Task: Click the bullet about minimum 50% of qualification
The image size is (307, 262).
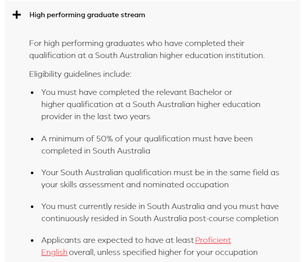Action: coord(147,144)
